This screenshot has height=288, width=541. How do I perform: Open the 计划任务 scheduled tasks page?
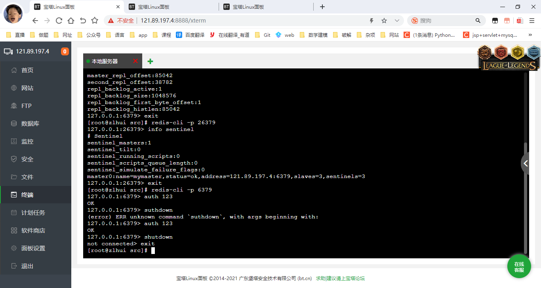tap(33, 213)
